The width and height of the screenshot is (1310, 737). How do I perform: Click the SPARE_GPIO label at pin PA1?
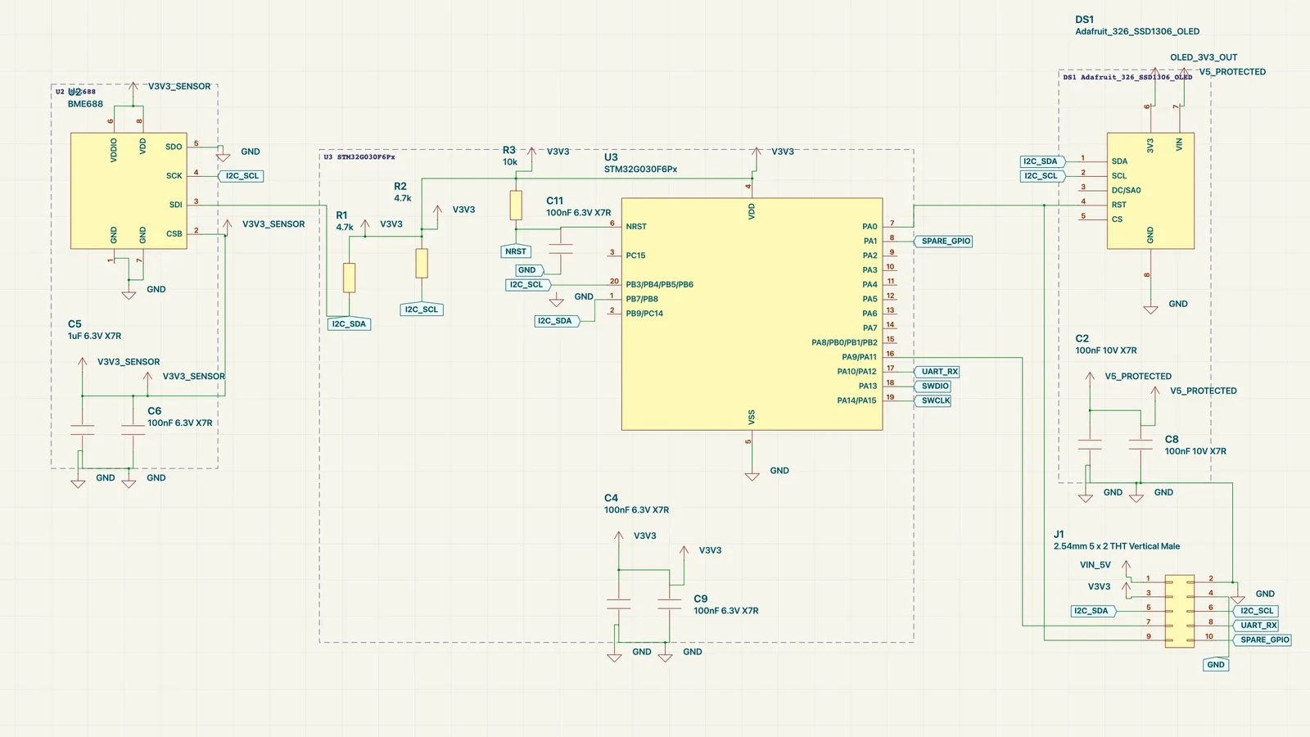pyautogui.click(x=943, y=241)
